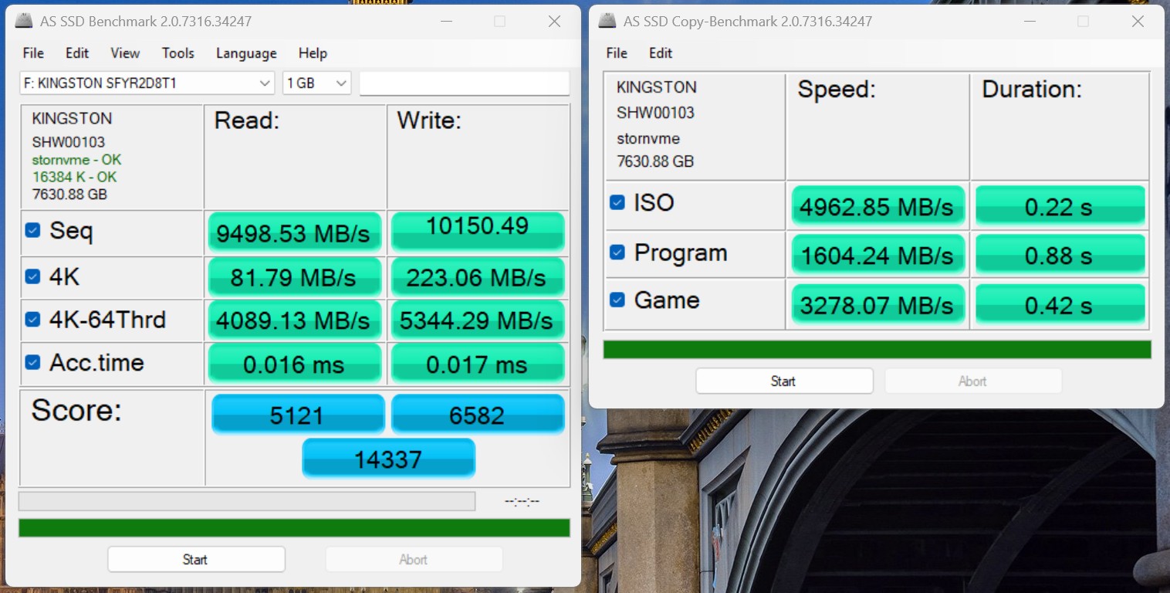Toggle the Program copy test checkbox
This screenshot has height=593, width=1170.
(617, 252)
